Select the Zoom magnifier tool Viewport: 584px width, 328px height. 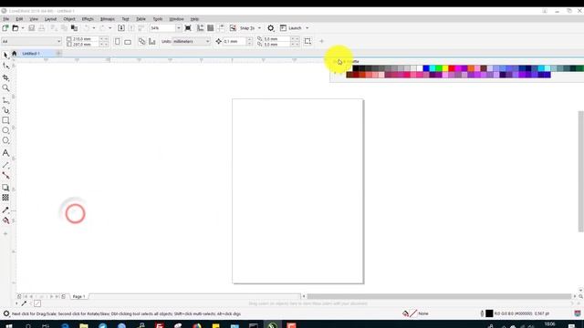coord(5,87)
